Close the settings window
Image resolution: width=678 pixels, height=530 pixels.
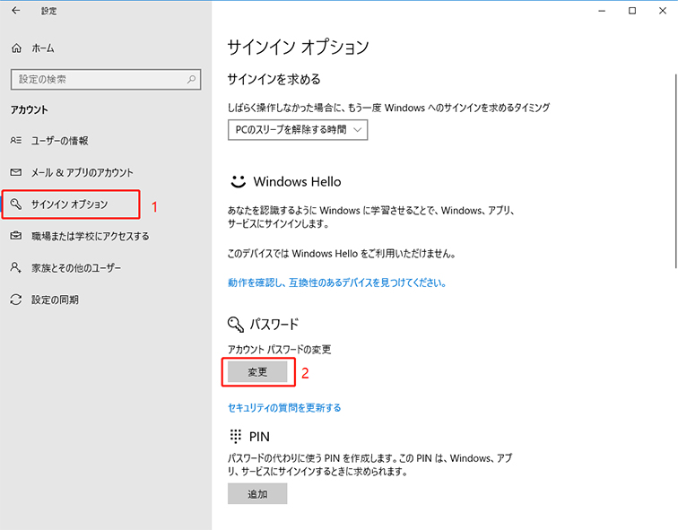point(663,11)
